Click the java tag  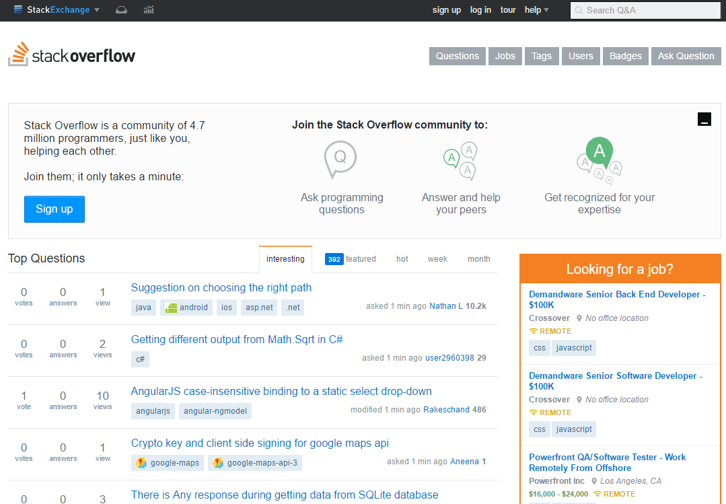tap(143, 307)
